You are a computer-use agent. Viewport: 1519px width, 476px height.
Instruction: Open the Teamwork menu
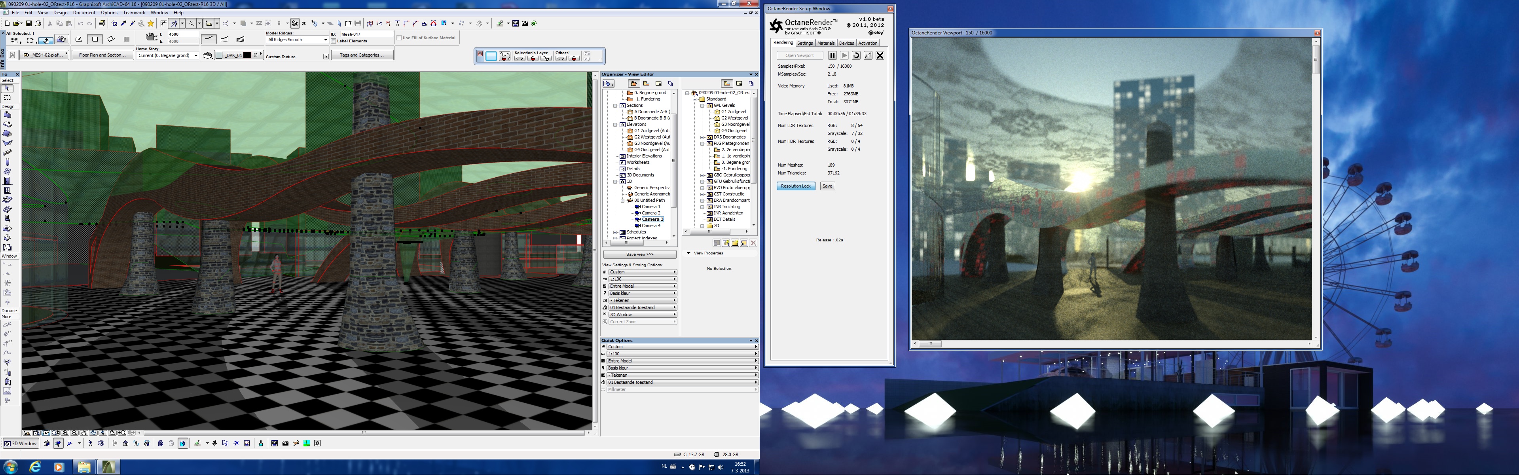(134, 12)
